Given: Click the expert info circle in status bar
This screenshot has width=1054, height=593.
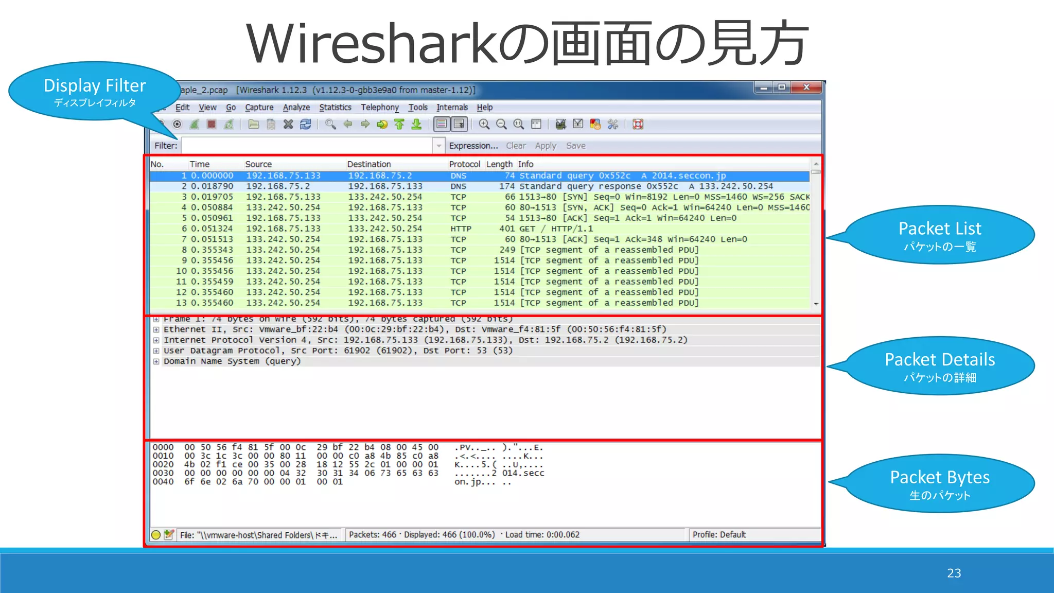Looking at the screenshot, I should pyautogui.click(x=156, y=535).
